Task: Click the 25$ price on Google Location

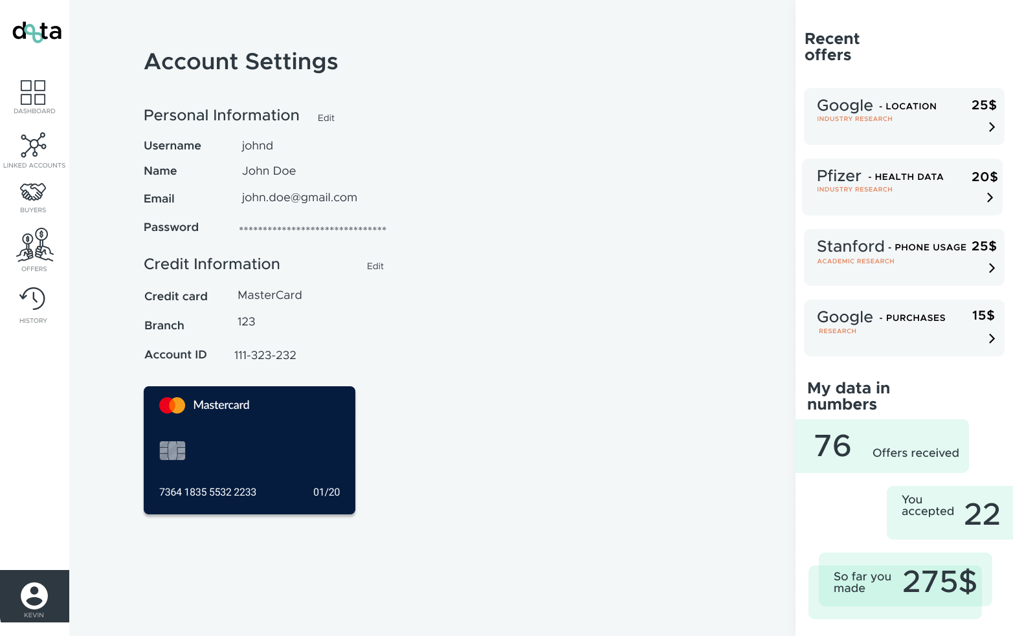Action: 984,105
